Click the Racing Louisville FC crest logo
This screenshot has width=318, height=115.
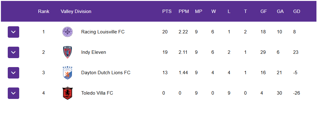67,32
